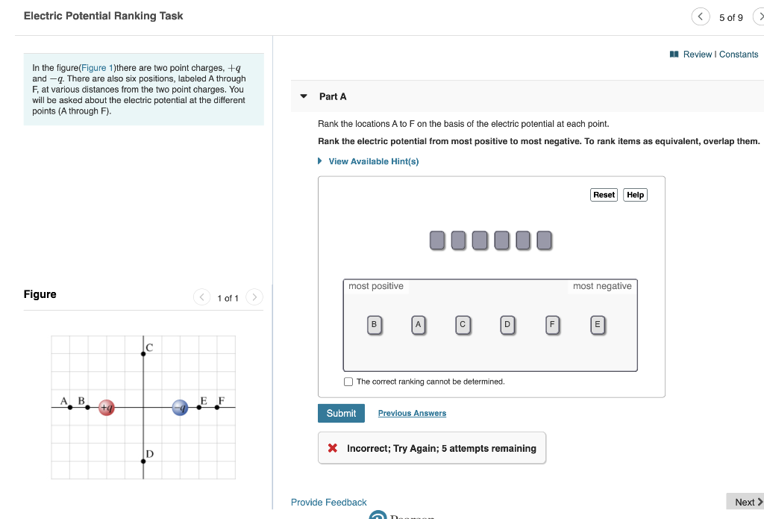This screenshot has height=519, width=764.
Task: Select the item labeled A in the ranking area
Action: click(x=418, y=325)
